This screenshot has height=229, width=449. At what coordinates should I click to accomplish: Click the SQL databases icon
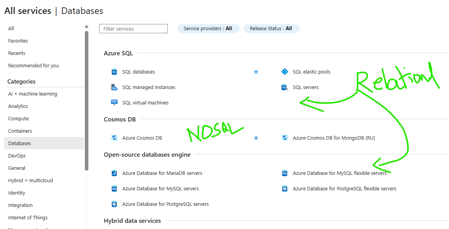[x=114, y=72]
